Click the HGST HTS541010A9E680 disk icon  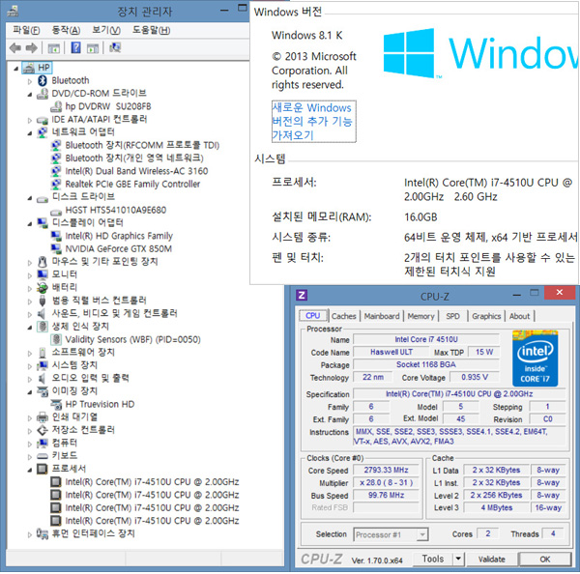pos(56,213)
